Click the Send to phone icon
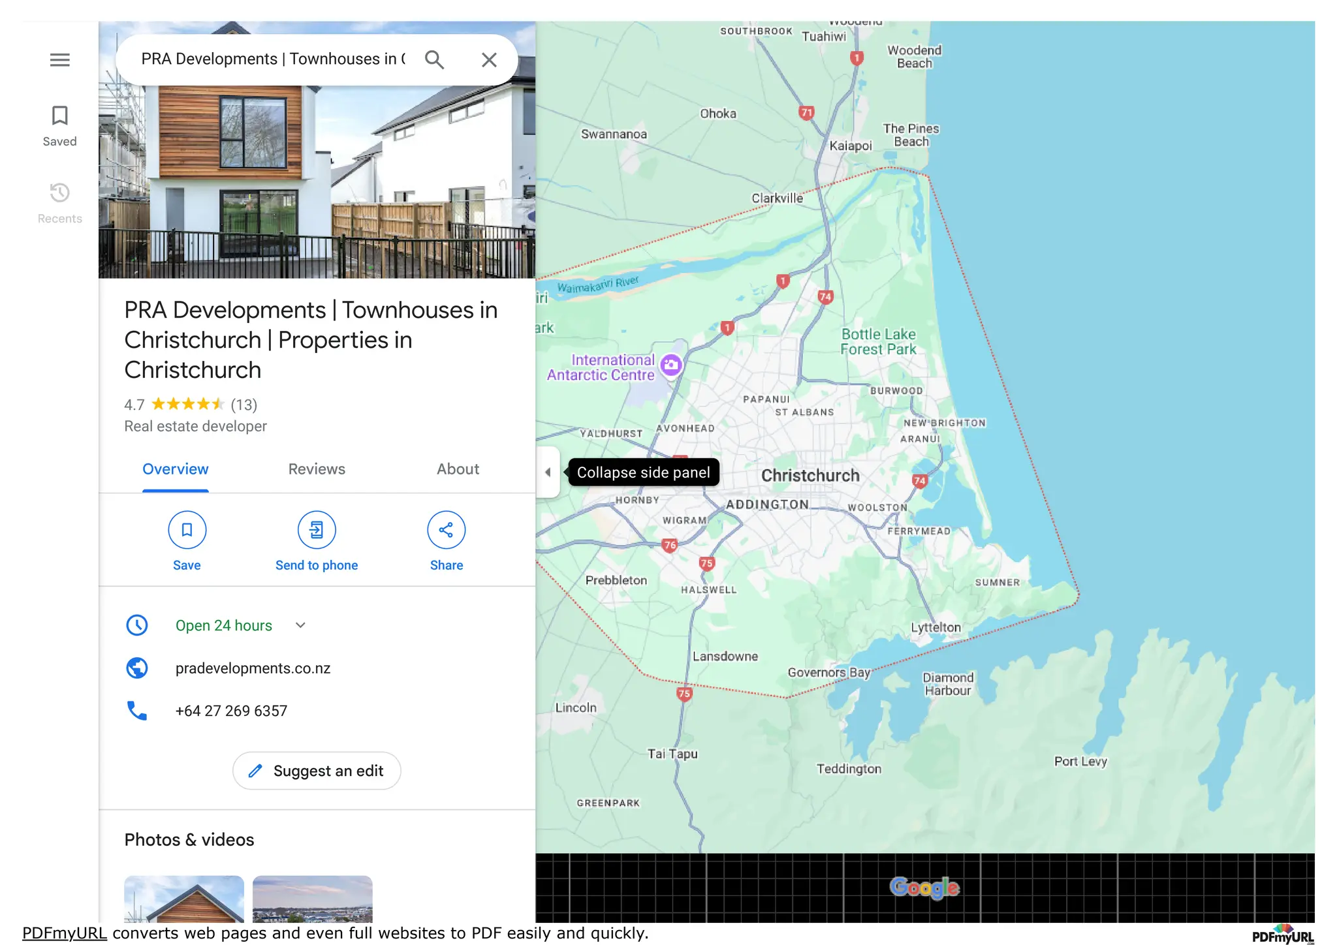The width and height of the screenshot is (1337, 945). (x=317, y=530)
